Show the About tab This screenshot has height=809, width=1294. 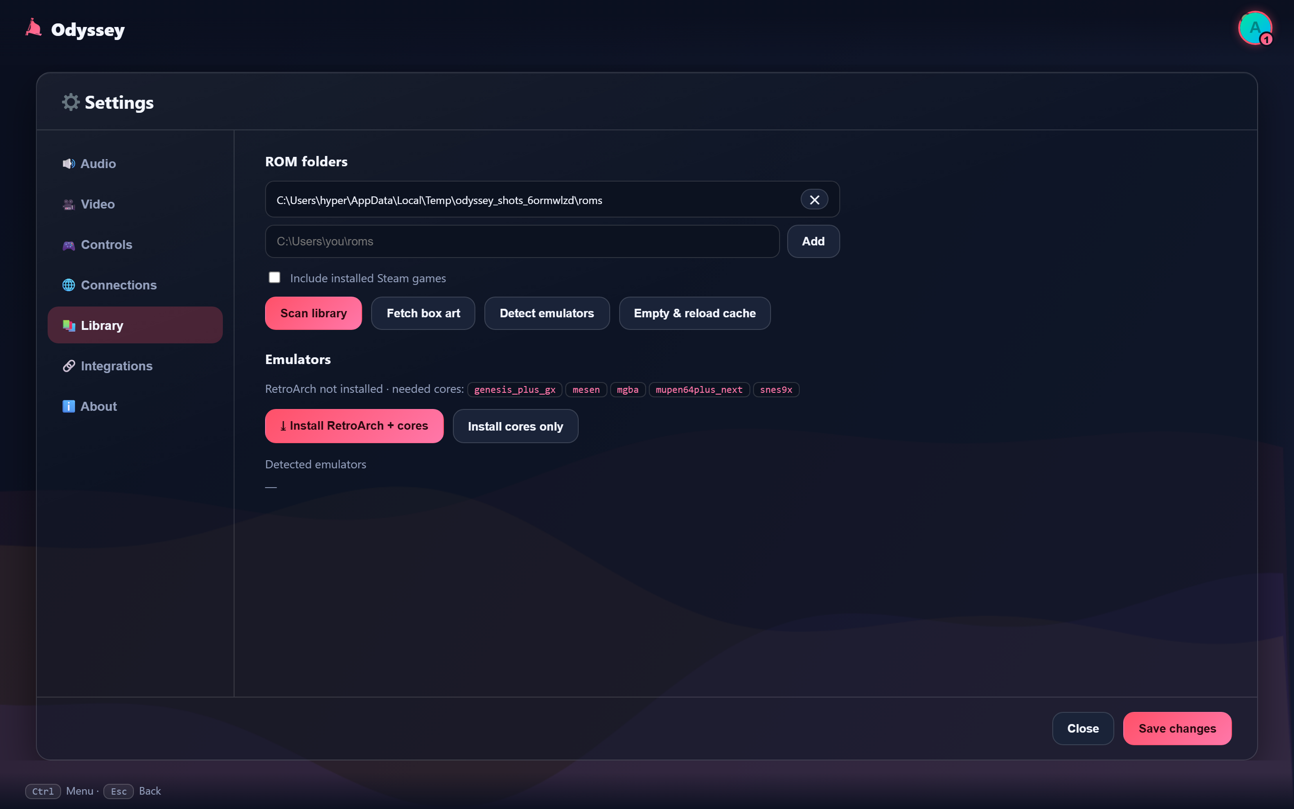tap(135, 406)
